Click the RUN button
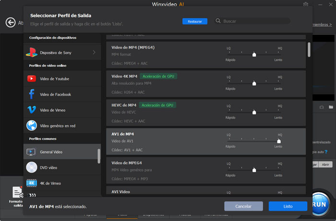 pyautogui.click(x=320, y=204)
